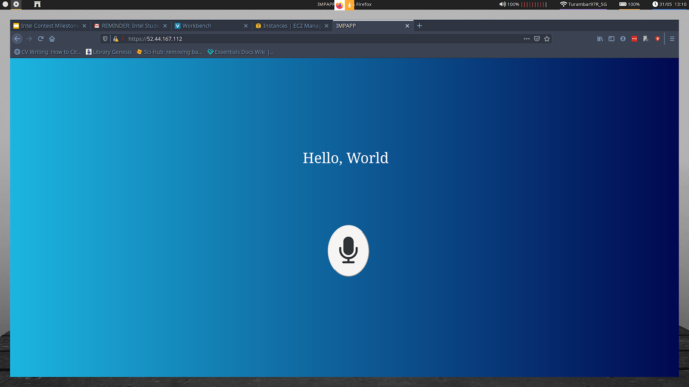Open the Firefox hamburger menu
The height and width of the screenshot is (387, 689).
[672, 39]
